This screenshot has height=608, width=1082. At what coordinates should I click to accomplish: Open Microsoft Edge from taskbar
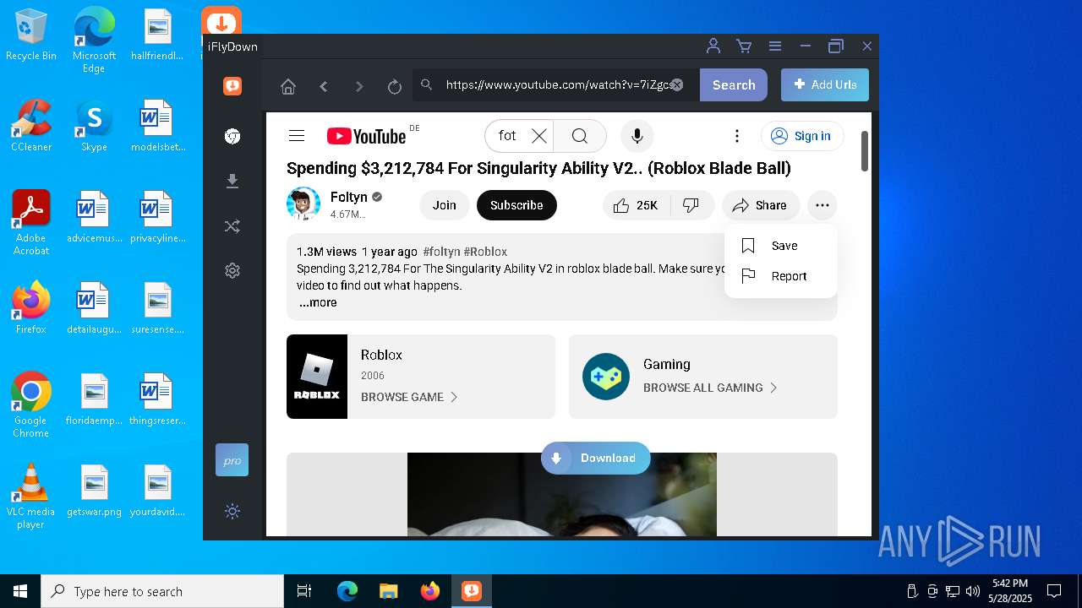tap(347, 591)
